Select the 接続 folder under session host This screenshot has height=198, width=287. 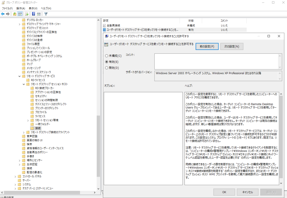click(x=38, y=128)
